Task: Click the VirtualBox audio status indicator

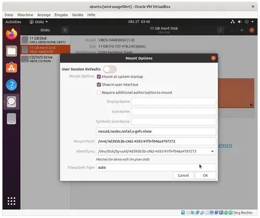Action: coord(193,213)
